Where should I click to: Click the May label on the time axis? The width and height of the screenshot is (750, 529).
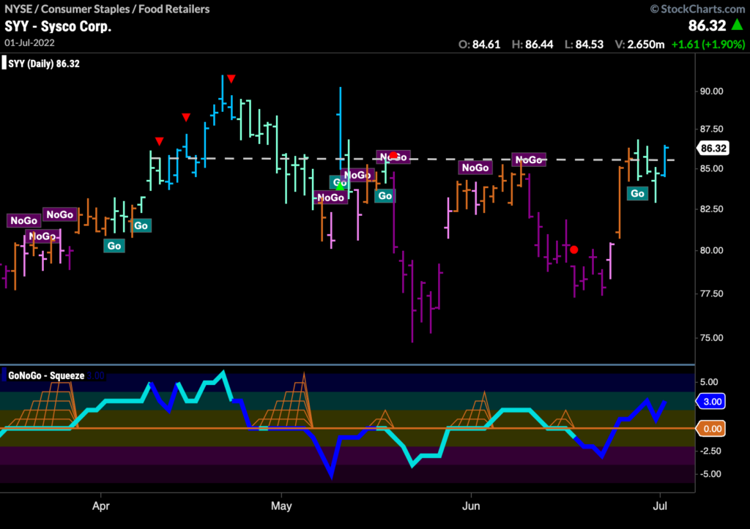[281, 506]
